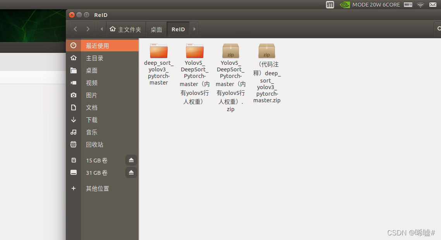Maximize the ReID window
This screenshot has width=441, height=240.
87,15
